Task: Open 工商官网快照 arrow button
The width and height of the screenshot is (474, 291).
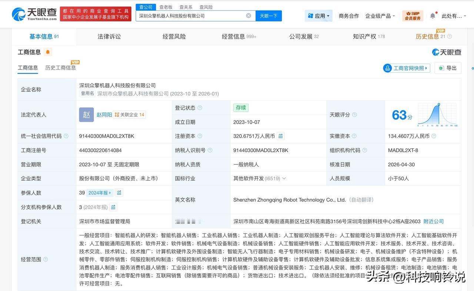Action: tap(407, 68)
